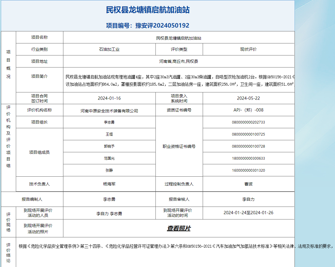
Task: Click certificate number 1600000000301320
Action: point(248,170)
